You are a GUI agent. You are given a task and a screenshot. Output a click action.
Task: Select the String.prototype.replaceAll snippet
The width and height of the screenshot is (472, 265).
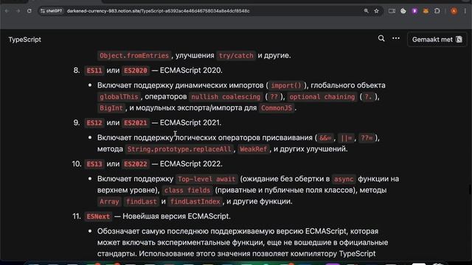(x=179, y=149)
